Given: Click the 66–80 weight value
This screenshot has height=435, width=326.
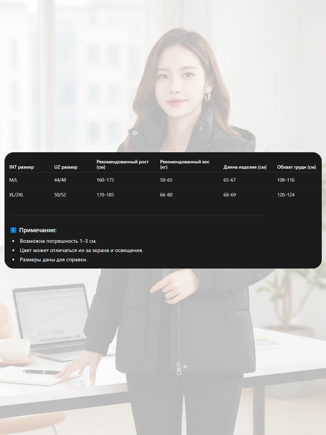Looking at the screenshot, I should point(166,195).
